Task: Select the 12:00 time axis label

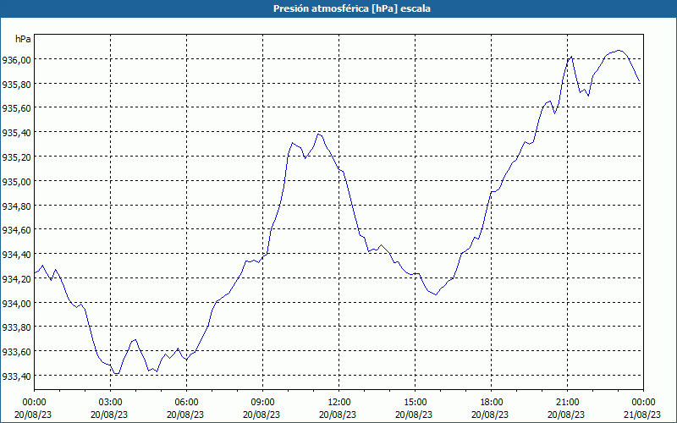Action: (339, 403)
